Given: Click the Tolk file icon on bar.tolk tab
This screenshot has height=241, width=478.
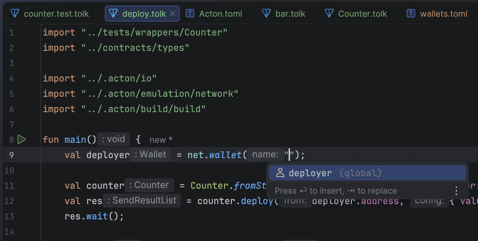Looking at the screenshot, I should point(266,14).
